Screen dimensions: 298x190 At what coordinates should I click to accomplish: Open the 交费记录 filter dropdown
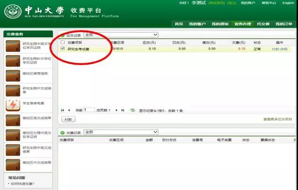click(121, 132)
